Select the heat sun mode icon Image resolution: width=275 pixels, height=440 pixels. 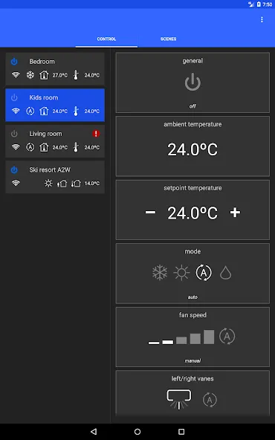pos(181,273)
